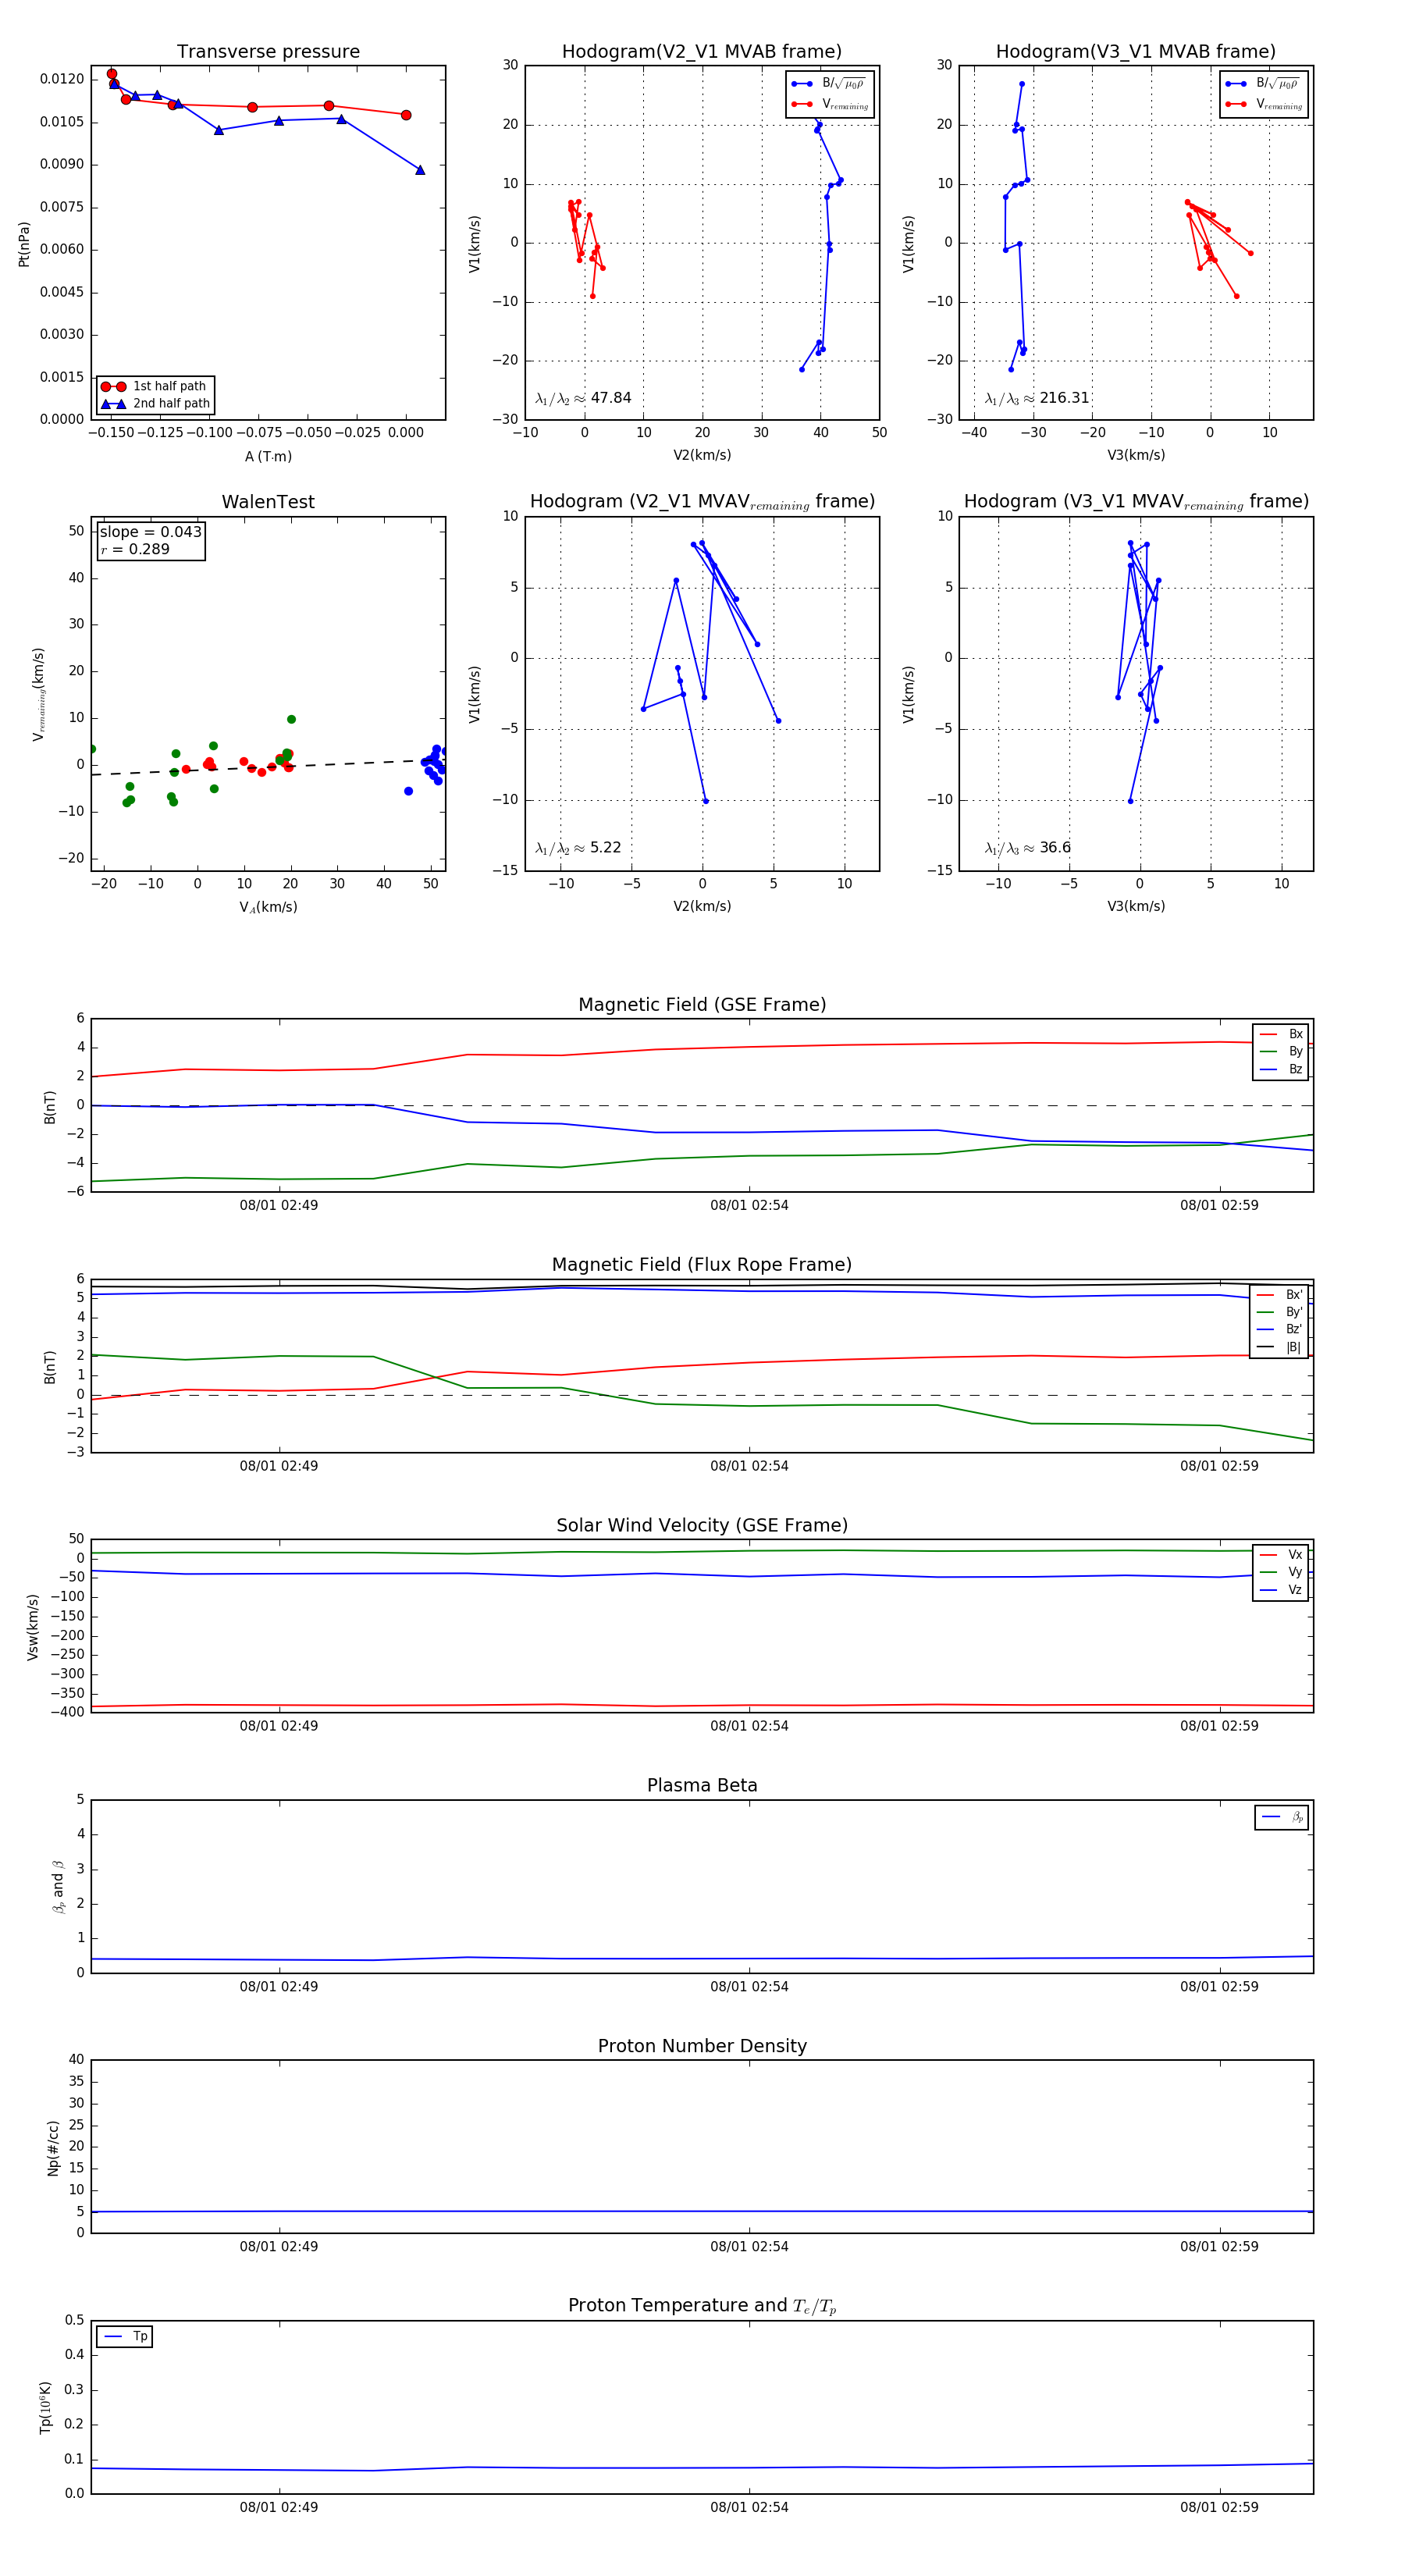Click the 'Bz' legend entry in GSE plot
Image resolution: width=1405 pixels, height=2576 pixels.
pos(1281,1069)
